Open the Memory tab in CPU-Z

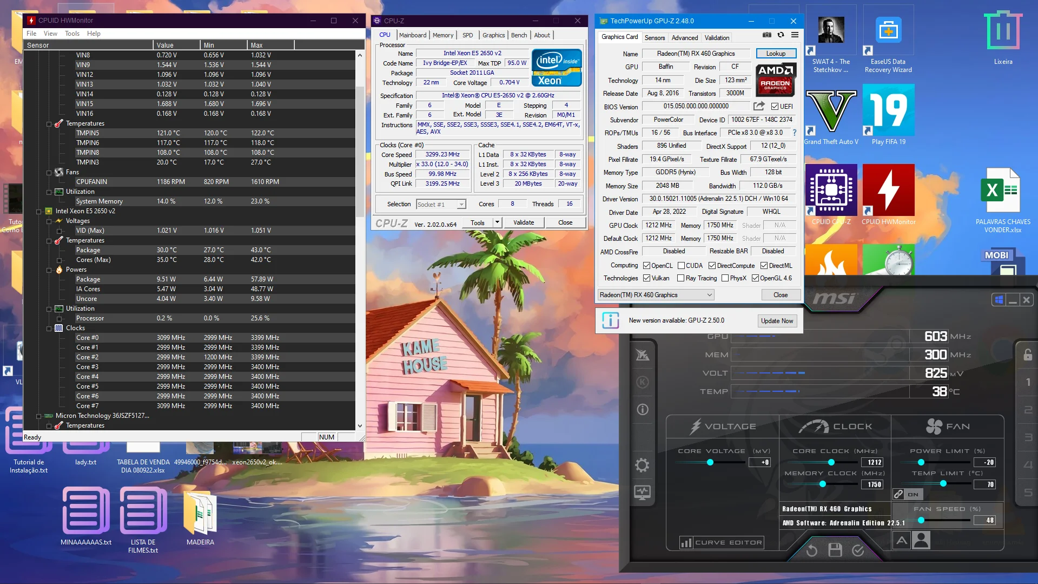(x=442, y=35)
